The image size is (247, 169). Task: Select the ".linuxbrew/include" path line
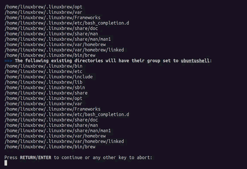coord(49,77)
